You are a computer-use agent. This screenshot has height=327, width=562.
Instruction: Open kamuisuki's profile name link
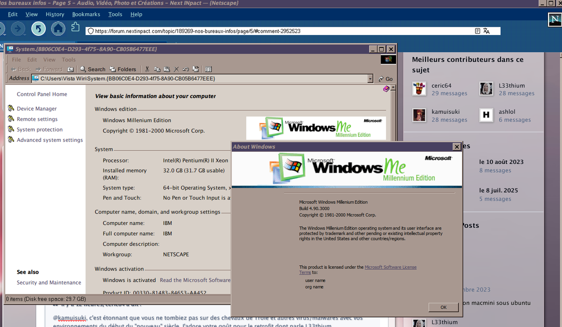click(x=445, y=112)
